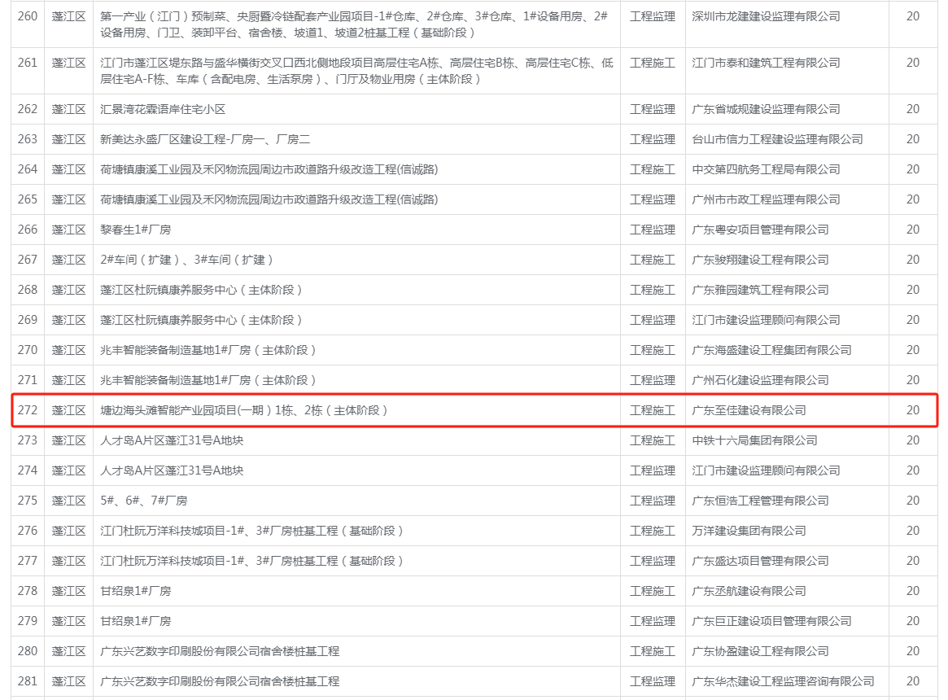Click score 20 in row 273
948x700 pixels.
pos(913,440)
